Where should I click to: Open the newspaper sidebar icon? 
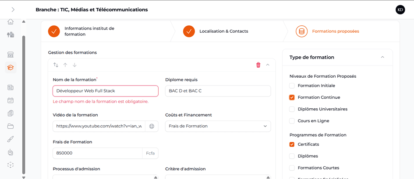(x=11, y=87)
